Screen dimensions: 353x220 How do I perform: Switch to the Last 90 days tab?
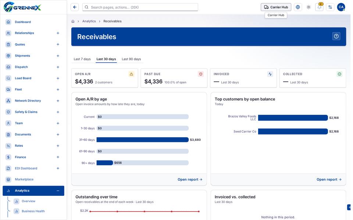tap(131, 59)
